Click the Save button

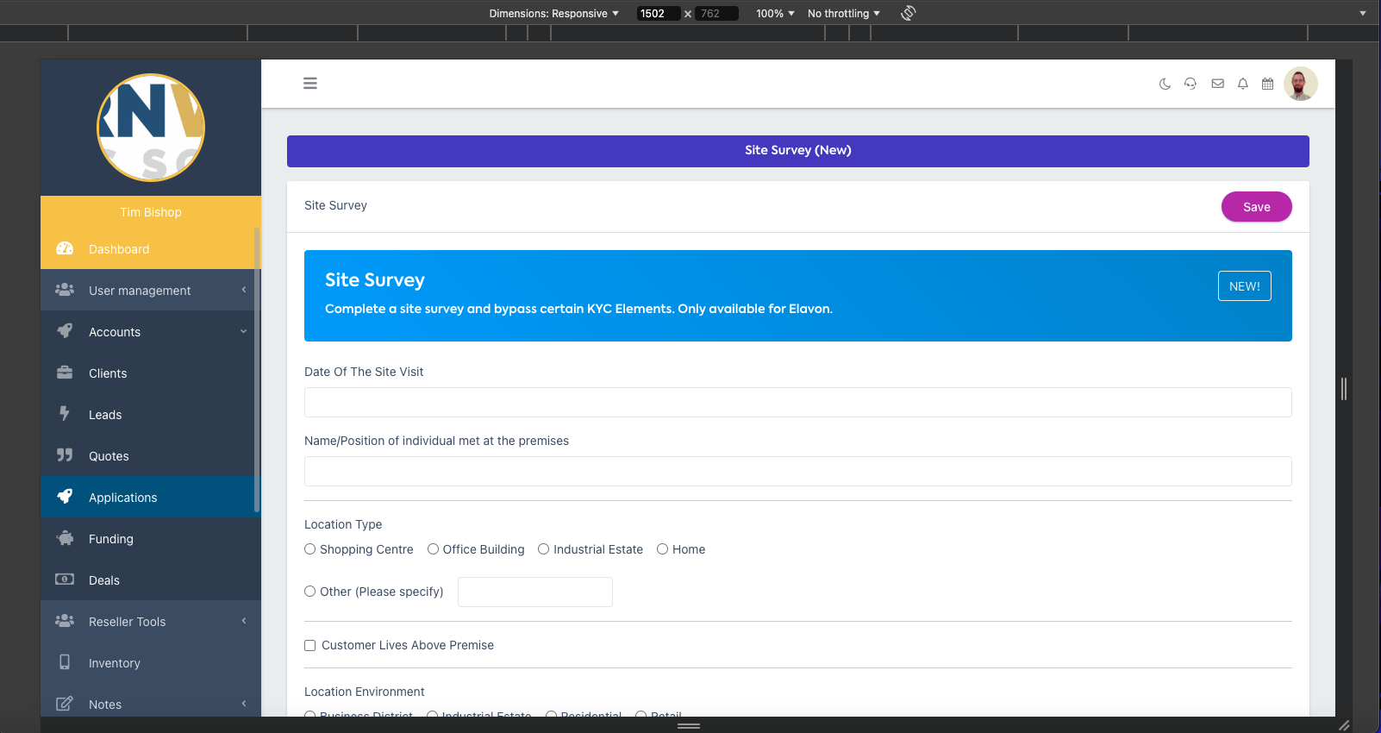tap(1256, 207)
